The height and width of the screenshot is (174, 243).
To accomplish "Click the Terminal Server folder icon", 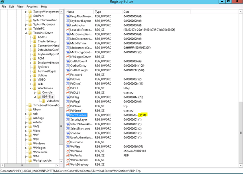I will tap(30, 33).
